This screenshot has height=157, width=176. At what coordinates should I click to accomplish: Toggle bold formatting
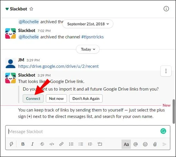23,144
